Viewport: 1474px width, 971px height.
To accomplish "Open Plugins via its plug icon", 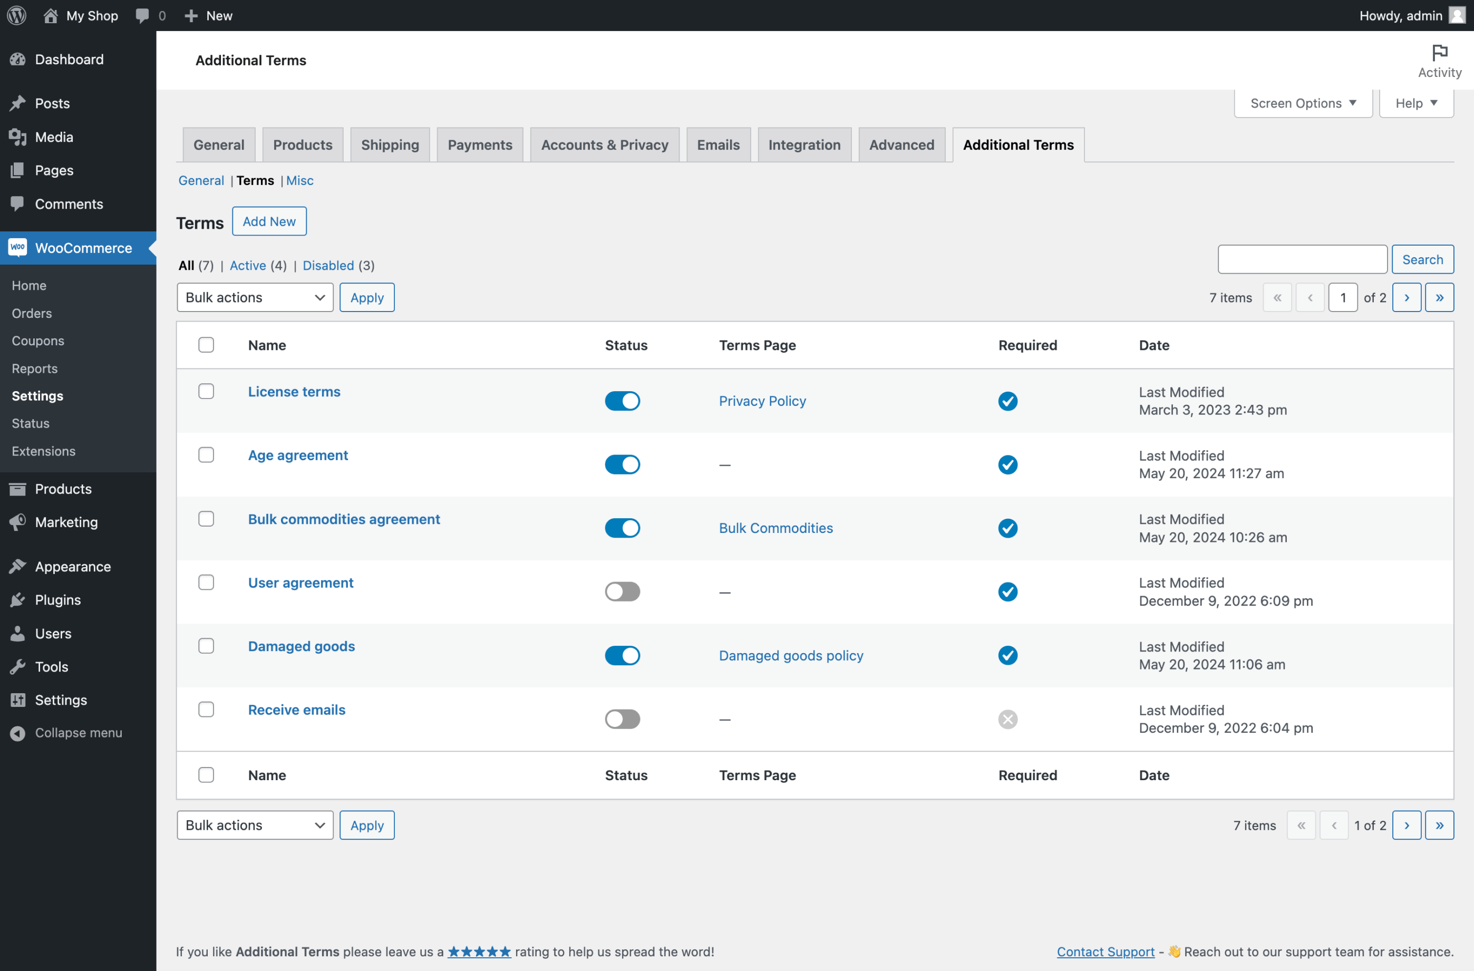I will click(17, 599).
